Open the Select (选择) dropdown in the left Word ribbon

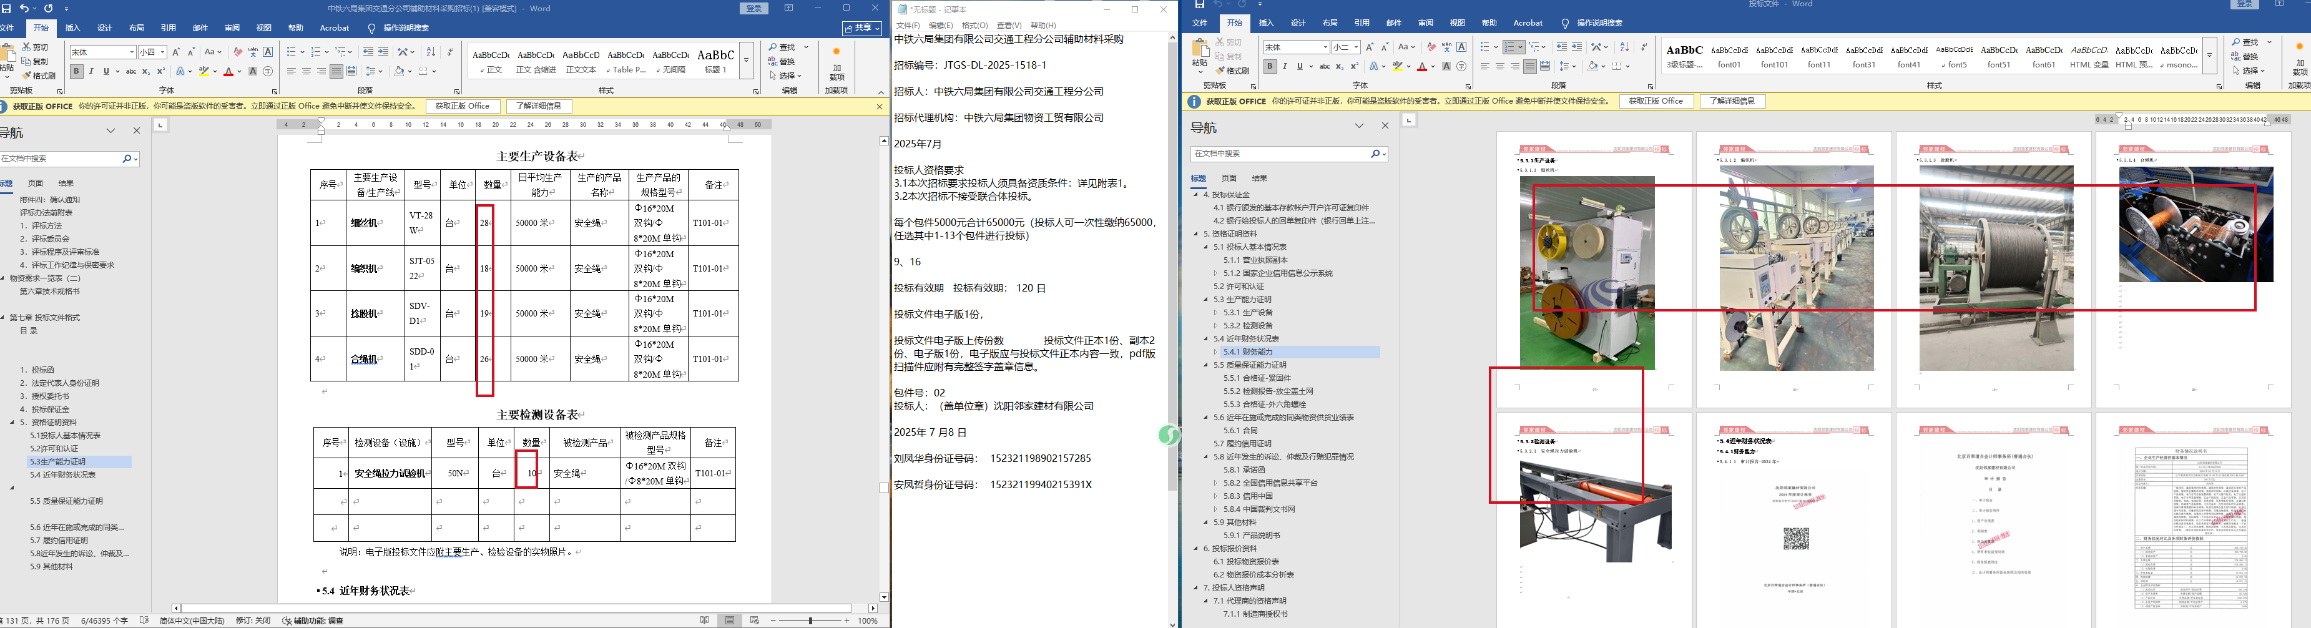pyautogui.click(x=785, y=76)
